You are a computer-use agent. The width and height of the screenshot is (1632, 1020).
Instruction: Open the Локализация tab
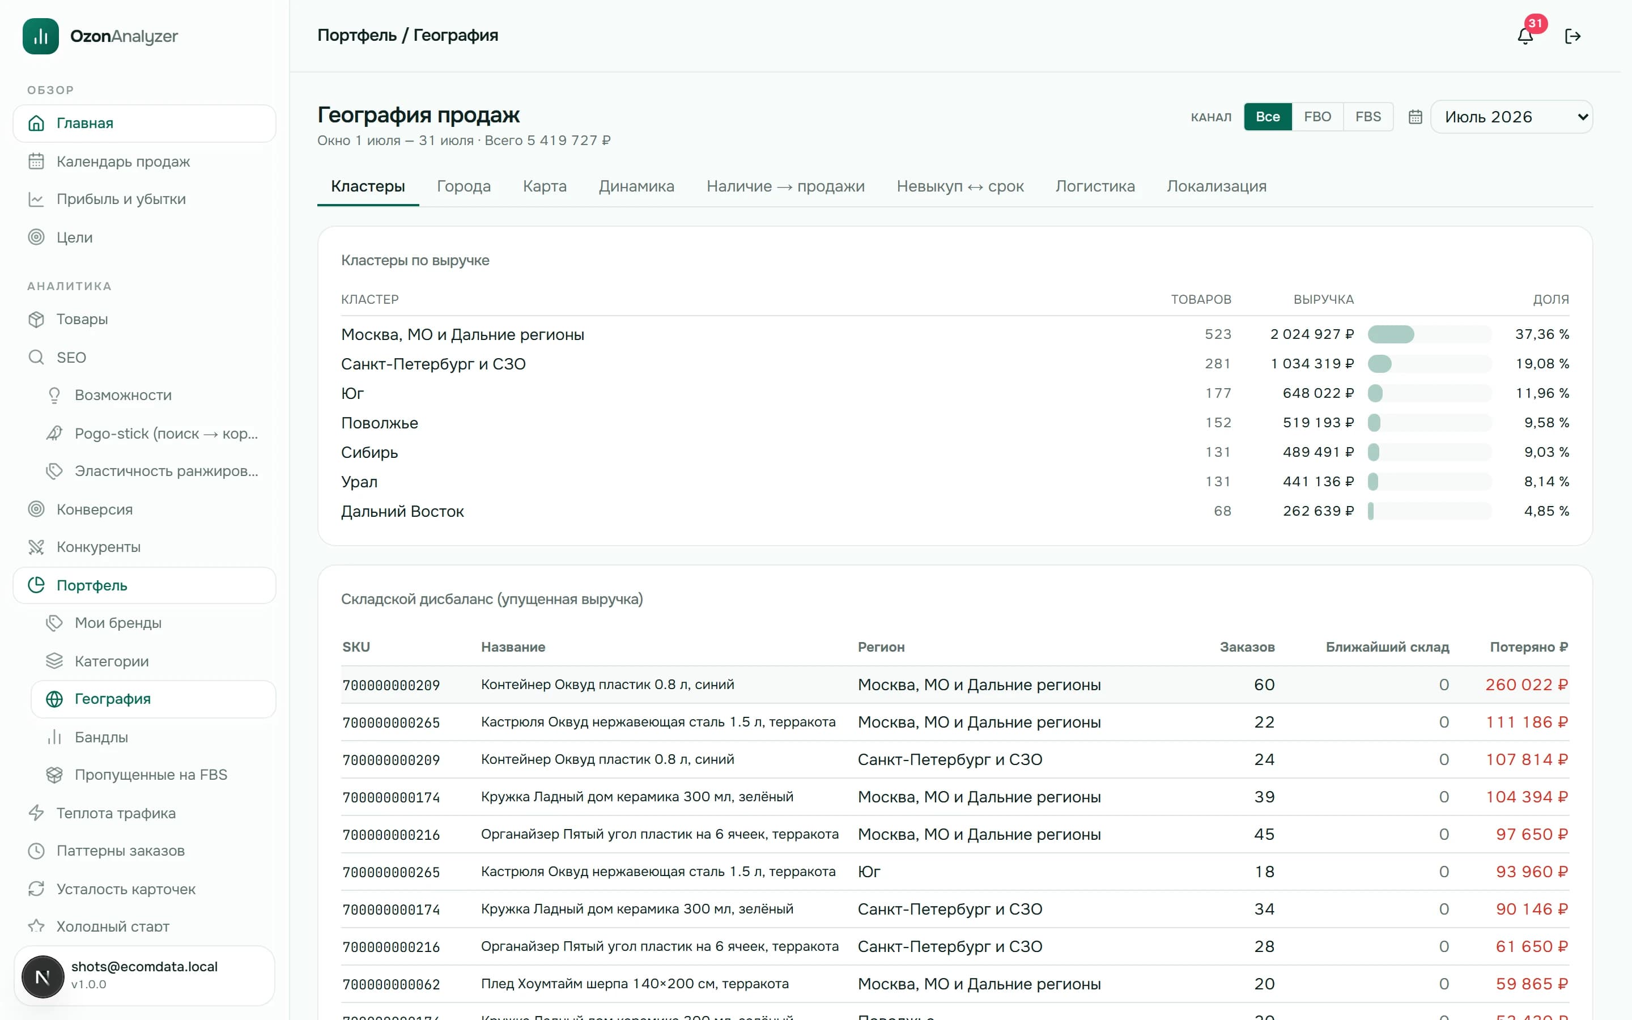1217,186
